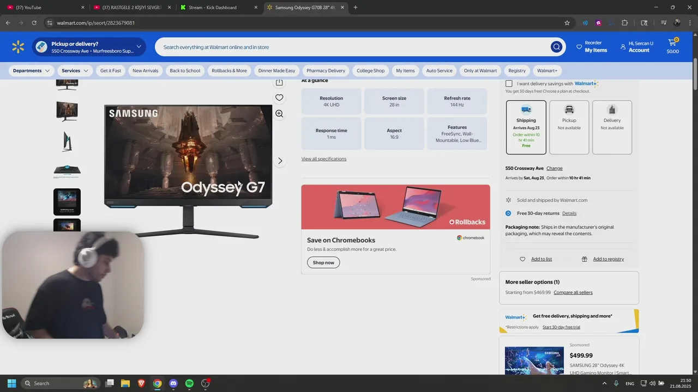Open a new browser tab
Viewport: 698px width, 392px height.
click(356, 8)
